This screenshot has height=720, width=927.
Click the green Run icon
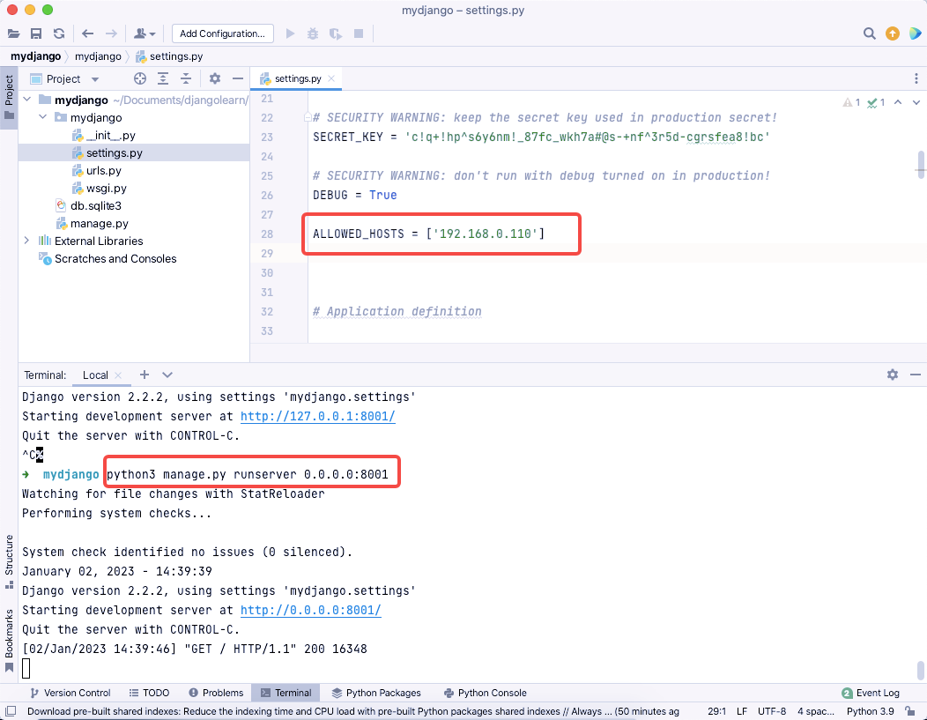[290, 33]
